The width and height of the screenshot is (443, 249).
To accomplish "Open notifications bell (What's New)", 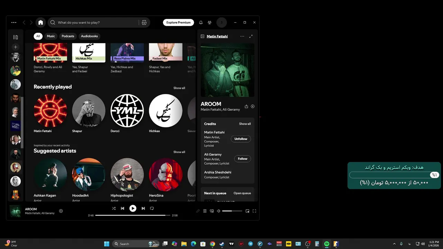I will (201, 22).
